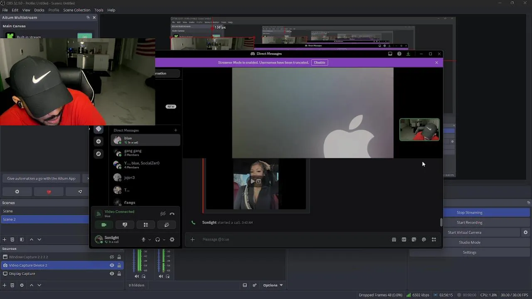Float the Aitum Multistream dock

coord(88,17)
